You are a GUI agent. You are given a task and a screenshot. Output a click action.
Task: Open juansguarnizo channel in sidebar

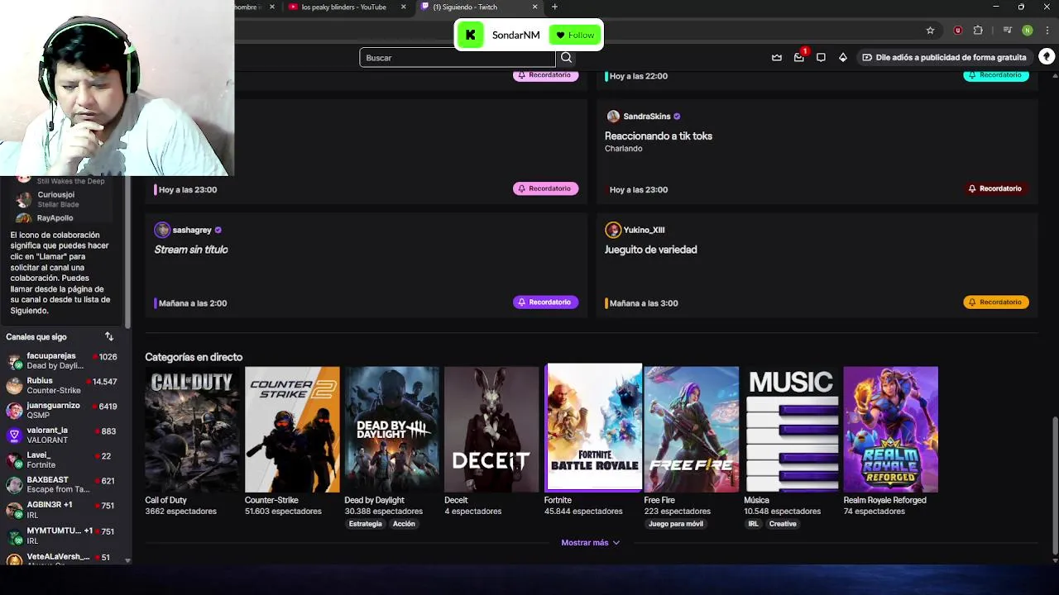pos(61,411)
